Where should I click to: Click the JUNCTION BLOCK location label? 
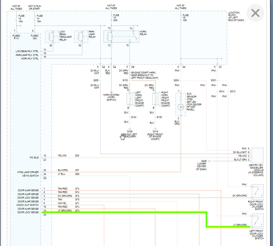pyautogui.click(x=236, y=16)
